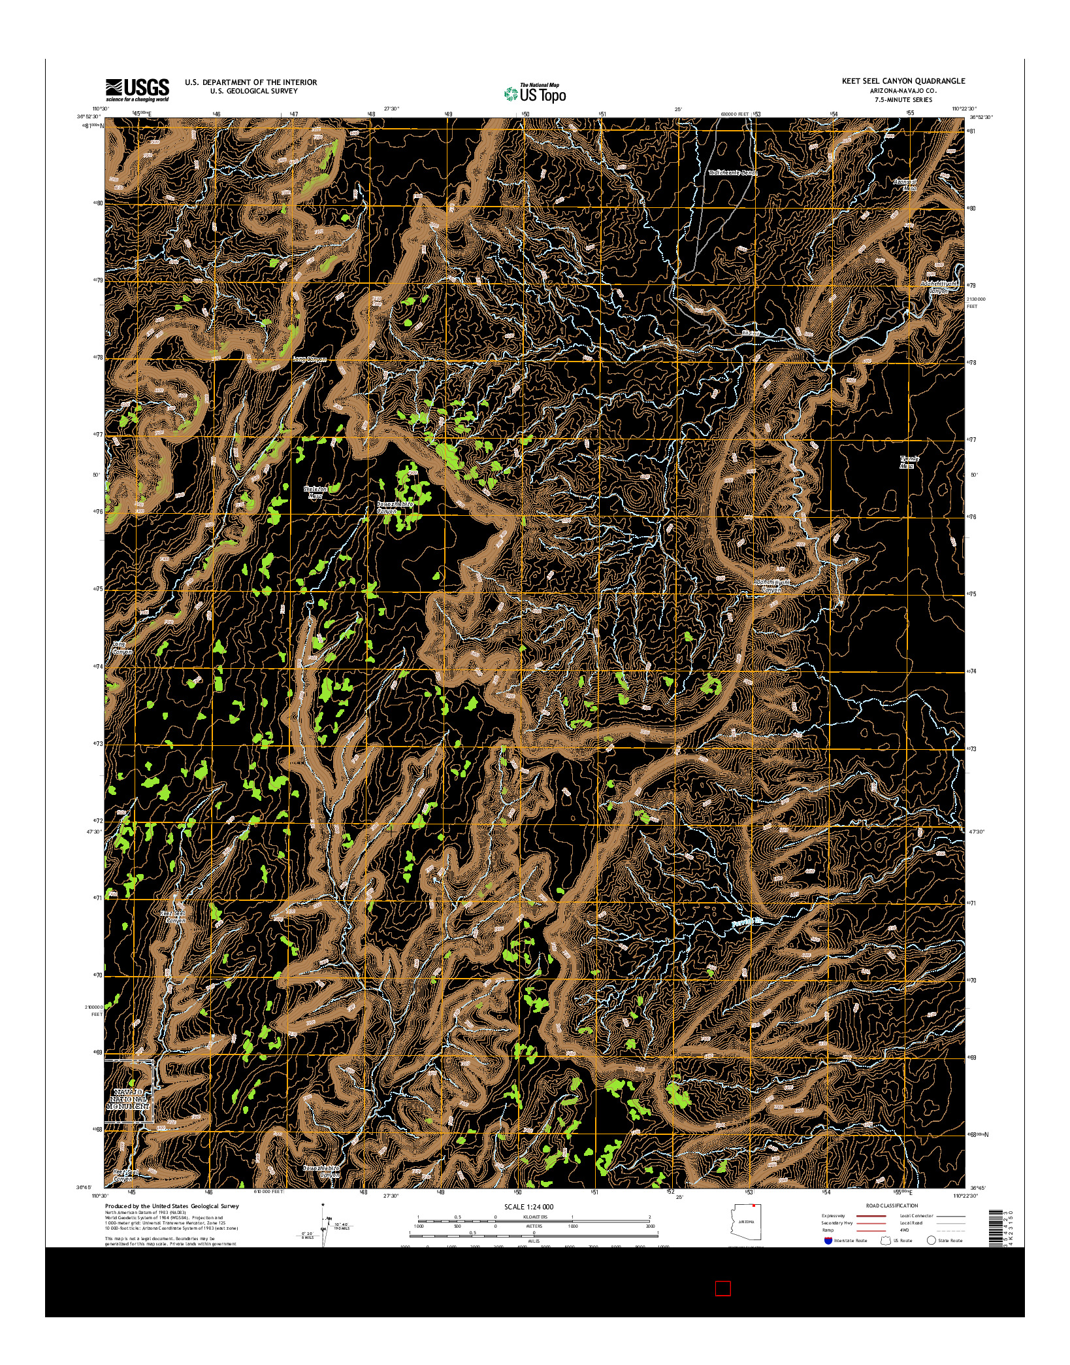Viewport: 1070px width, 1365px height.
Task: Click the kilometers scale bar
Action: coord(534,1221)
